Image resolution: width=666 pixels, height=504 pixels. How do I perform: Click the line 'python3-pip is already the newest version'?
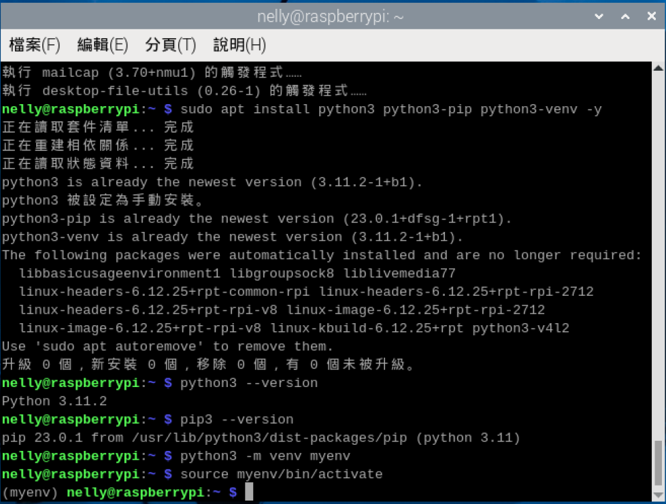(257, 218)
